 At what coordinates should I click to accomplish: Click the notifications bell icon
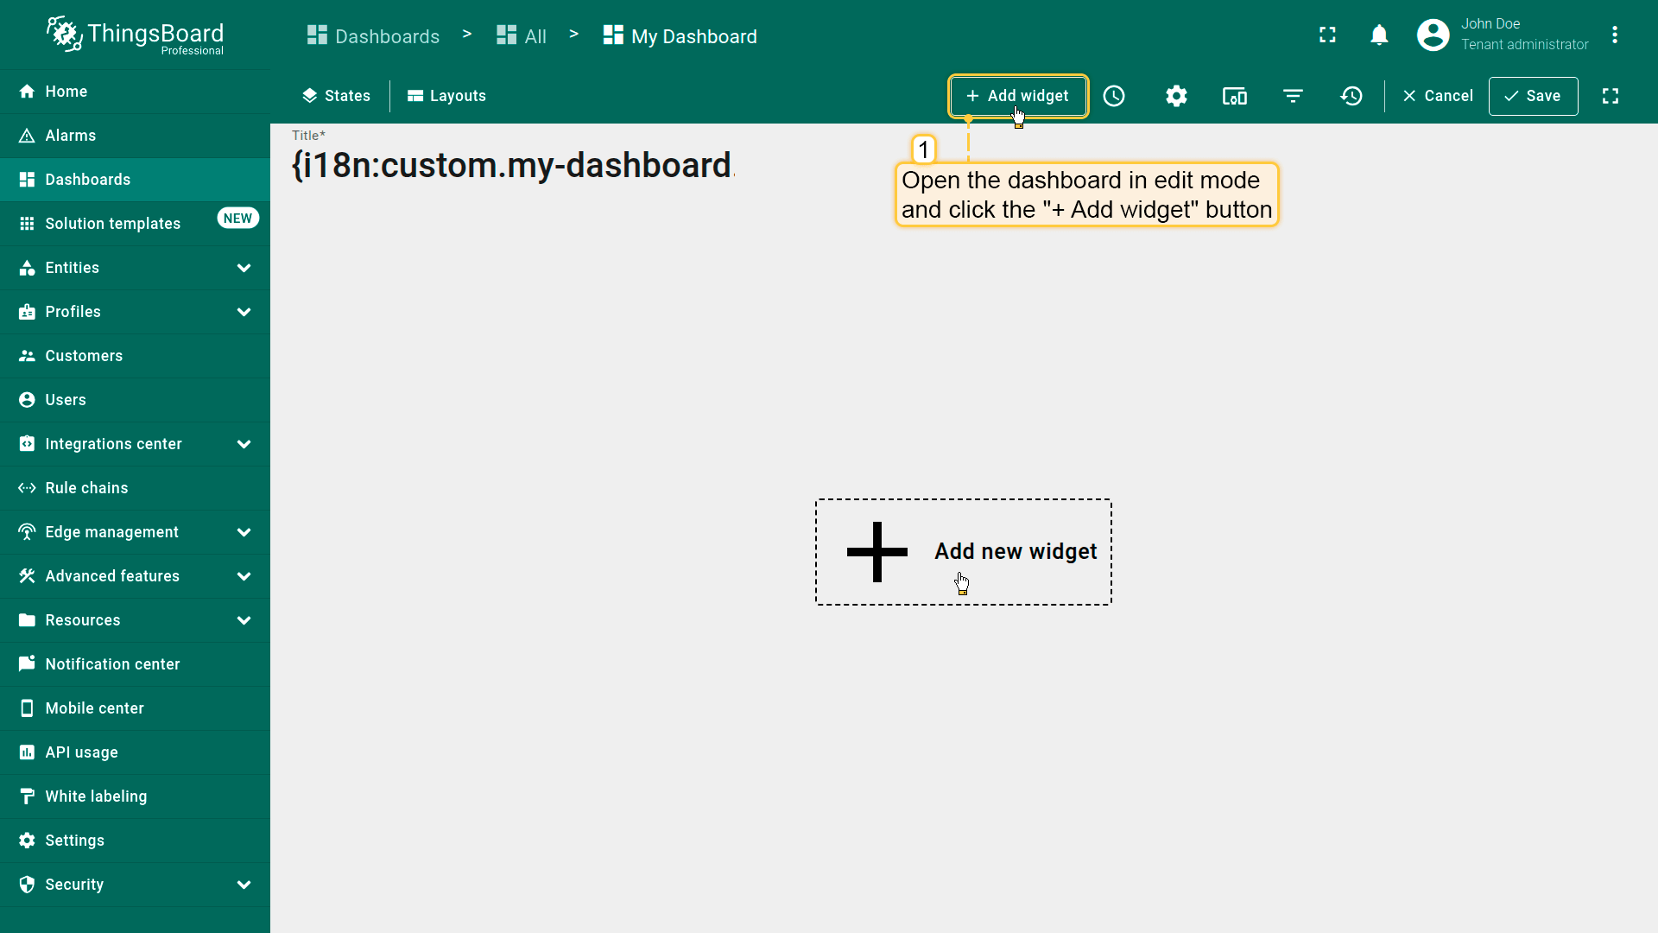point(1379,35)
